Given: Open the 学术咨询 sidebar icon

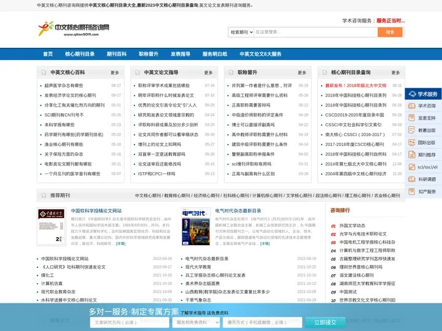Looking at the screenshot, I should pyautogui.click(x=412, y=106).
